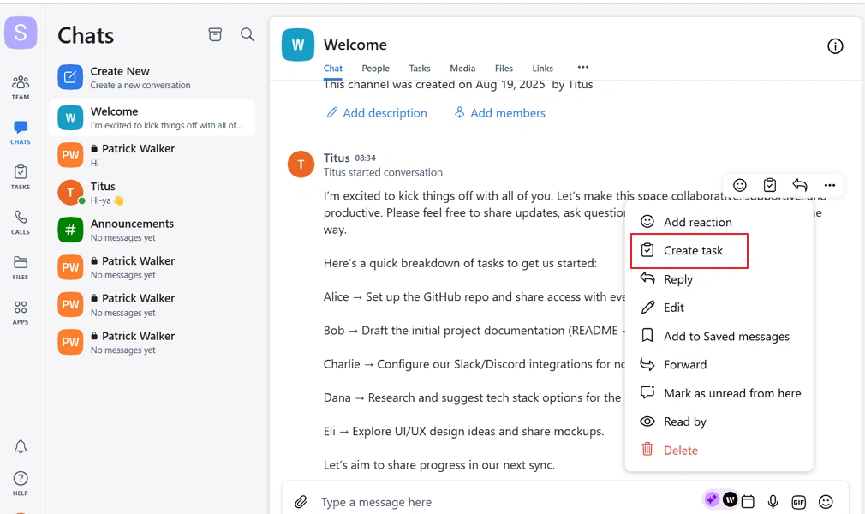
Task: Click the Add description link
Action: click(377, 113)
